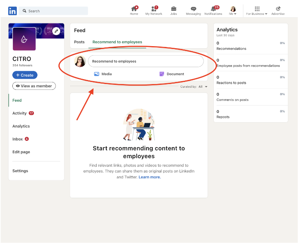Open the Jobs briefcase icon
299x248 pixels.
(x=173, y=9)
